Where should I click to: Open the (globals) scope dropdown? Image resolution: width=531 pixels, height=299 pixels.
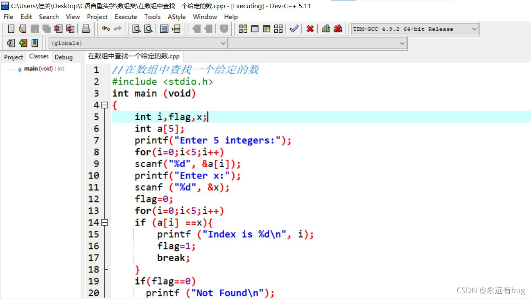[138, 43]
